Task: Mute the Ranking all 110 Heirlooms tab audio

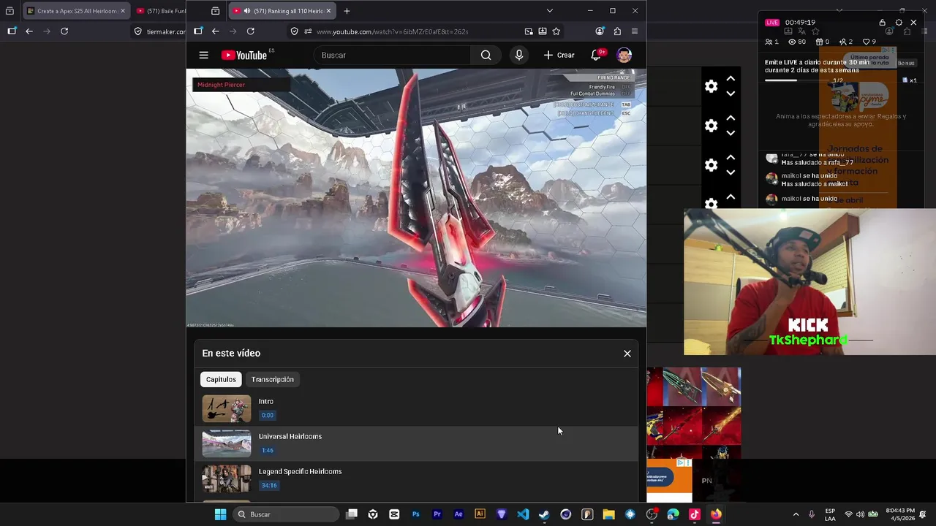Action: [x=246, y=11]
